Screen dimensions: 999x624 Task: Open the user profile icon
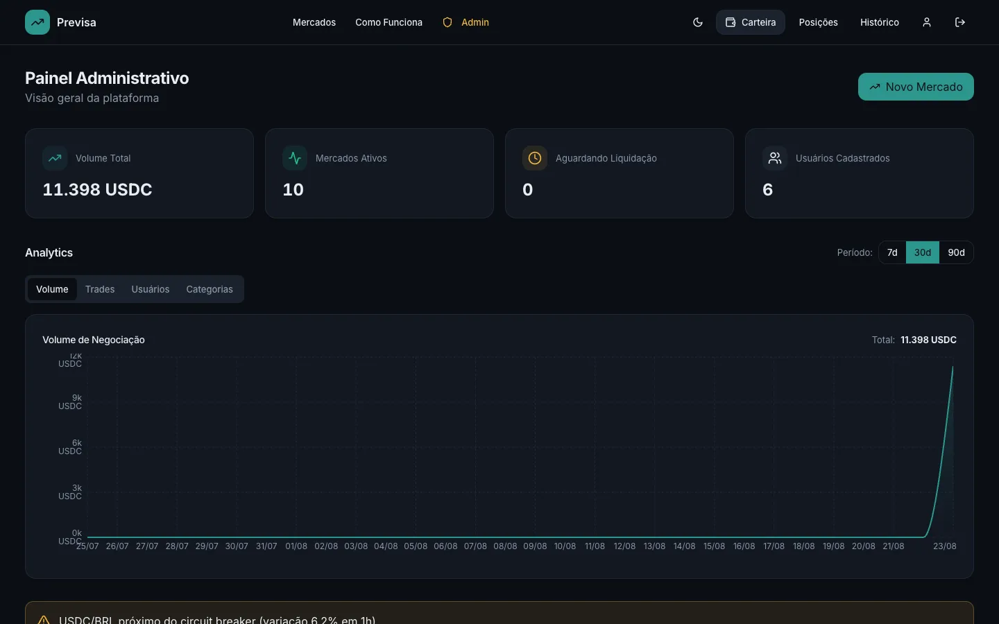pyautogui.click(x=927, y=22)
